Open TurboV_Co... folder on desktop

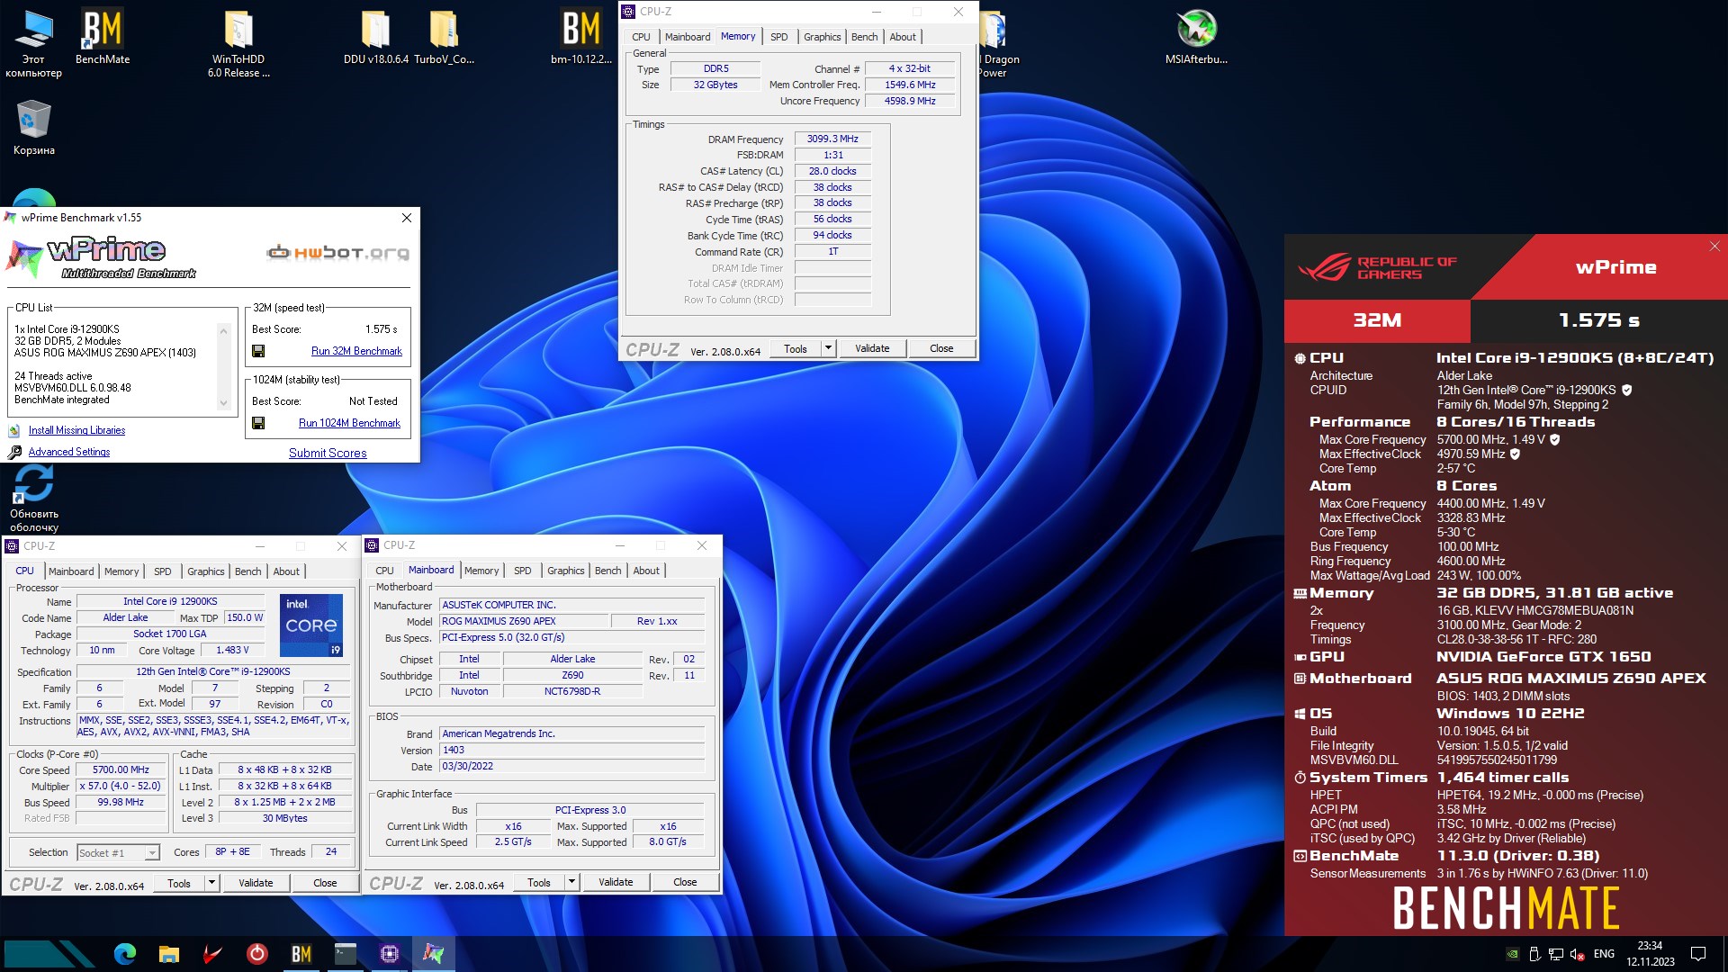click(444, 36)
